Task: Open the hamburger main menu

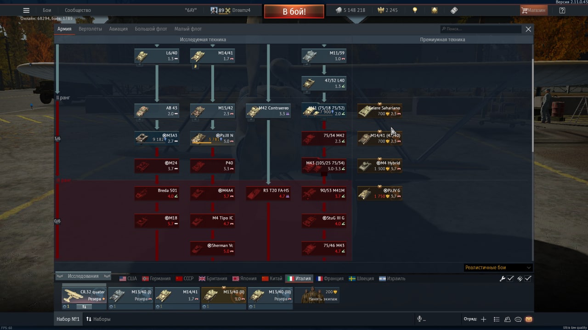Action: point(26,10)
